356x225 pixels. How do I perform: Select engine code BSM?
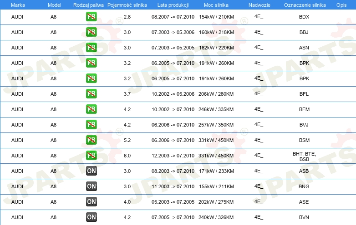click(304, 140)
